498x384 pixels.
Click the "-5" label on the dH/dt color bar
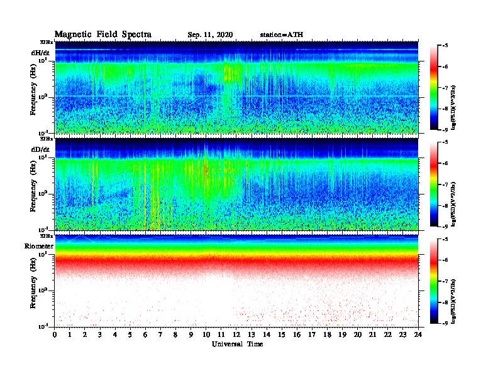445,45
